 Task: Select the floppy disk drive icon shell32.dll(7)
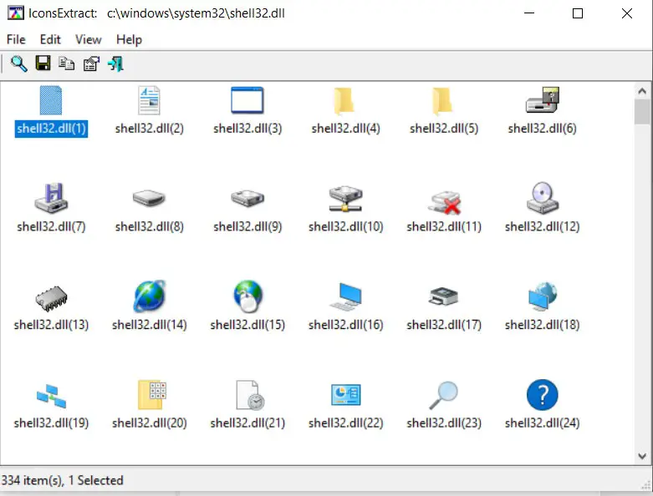coord(51,198)
